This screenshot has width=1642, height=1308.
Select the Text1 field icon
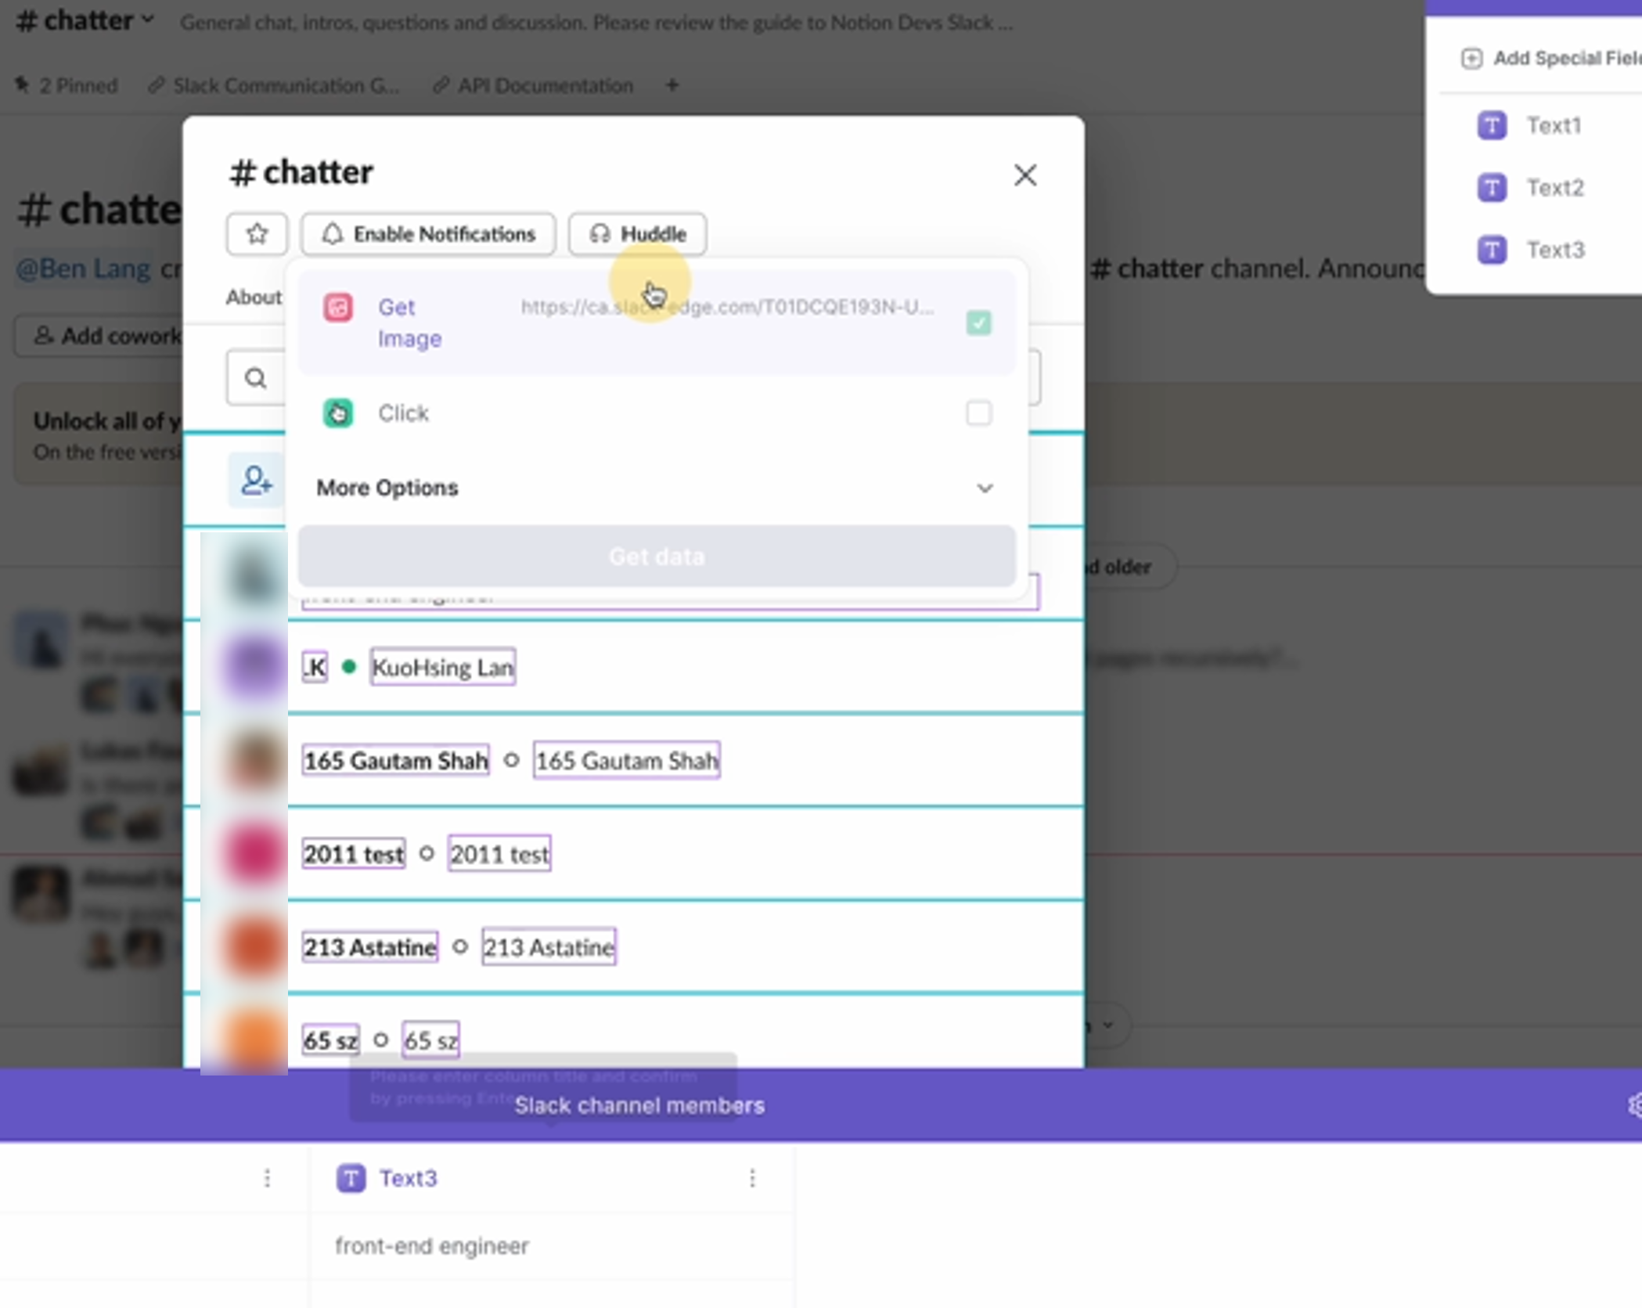1492,125
